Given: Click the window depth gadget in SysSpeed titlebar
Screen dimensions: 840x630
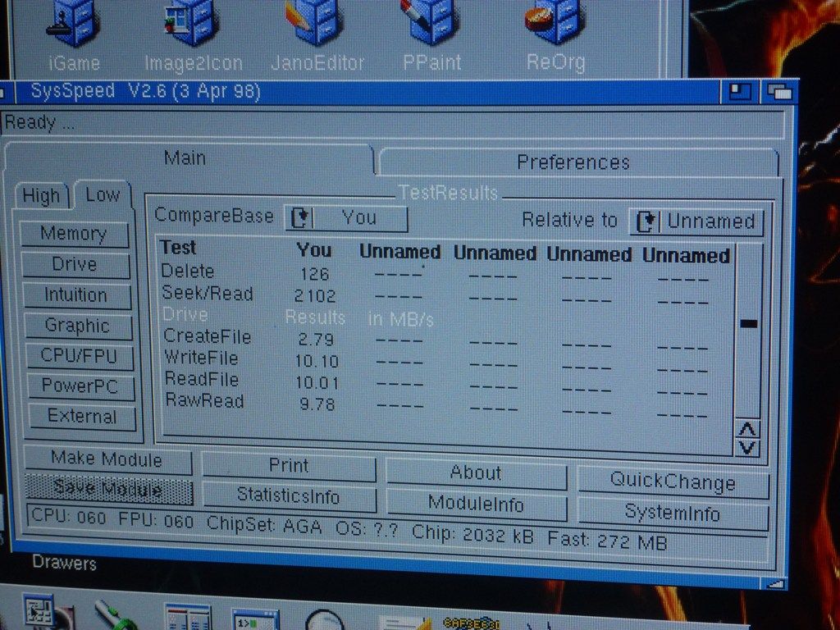Looking at the screenshot, I should 779,91.
